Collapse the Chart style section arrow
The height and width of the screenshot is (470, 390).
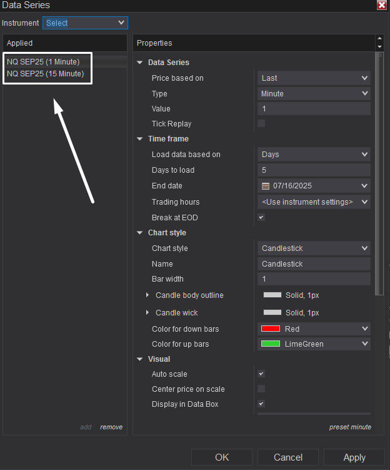pos(140,233)
